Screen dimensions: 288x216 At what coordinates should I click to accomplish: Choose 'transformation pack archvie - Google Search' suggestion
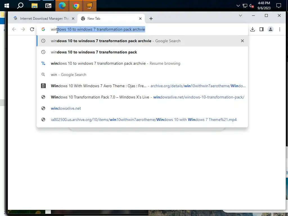(142, 41)
